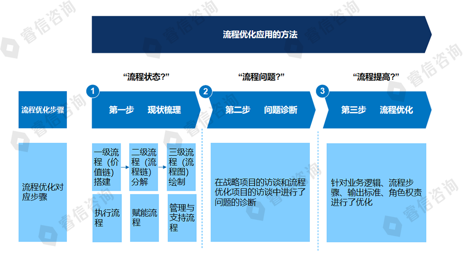This screenshot has width=463, height=258.
Task: Select the 在战略项目的访谈 diagnosis text box
Action: tap(260, 192)
